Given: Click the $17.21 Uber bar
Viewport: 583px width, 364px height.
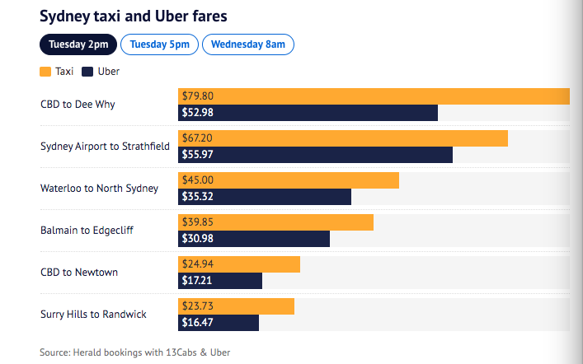Looking at the screenshot, I should pyautogui.click(x=220, y=281).
